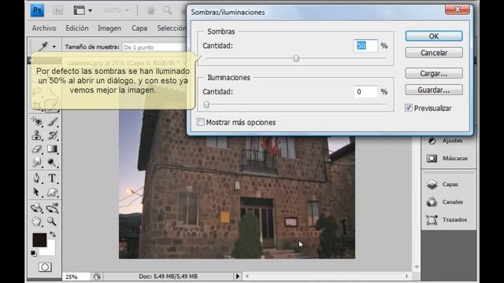The image size is (504, 283).
Task: Open Tamaño de muestra dropdown
Action: (x=154, y=47)
